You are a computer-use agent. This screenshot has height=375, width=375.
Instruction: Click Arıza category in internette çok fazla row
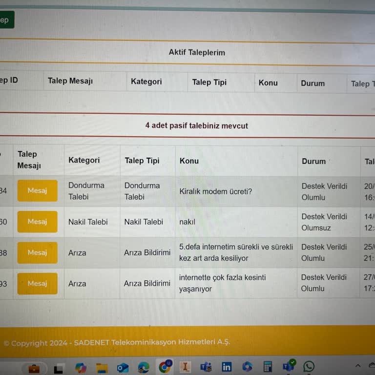[x=77, y=284]
